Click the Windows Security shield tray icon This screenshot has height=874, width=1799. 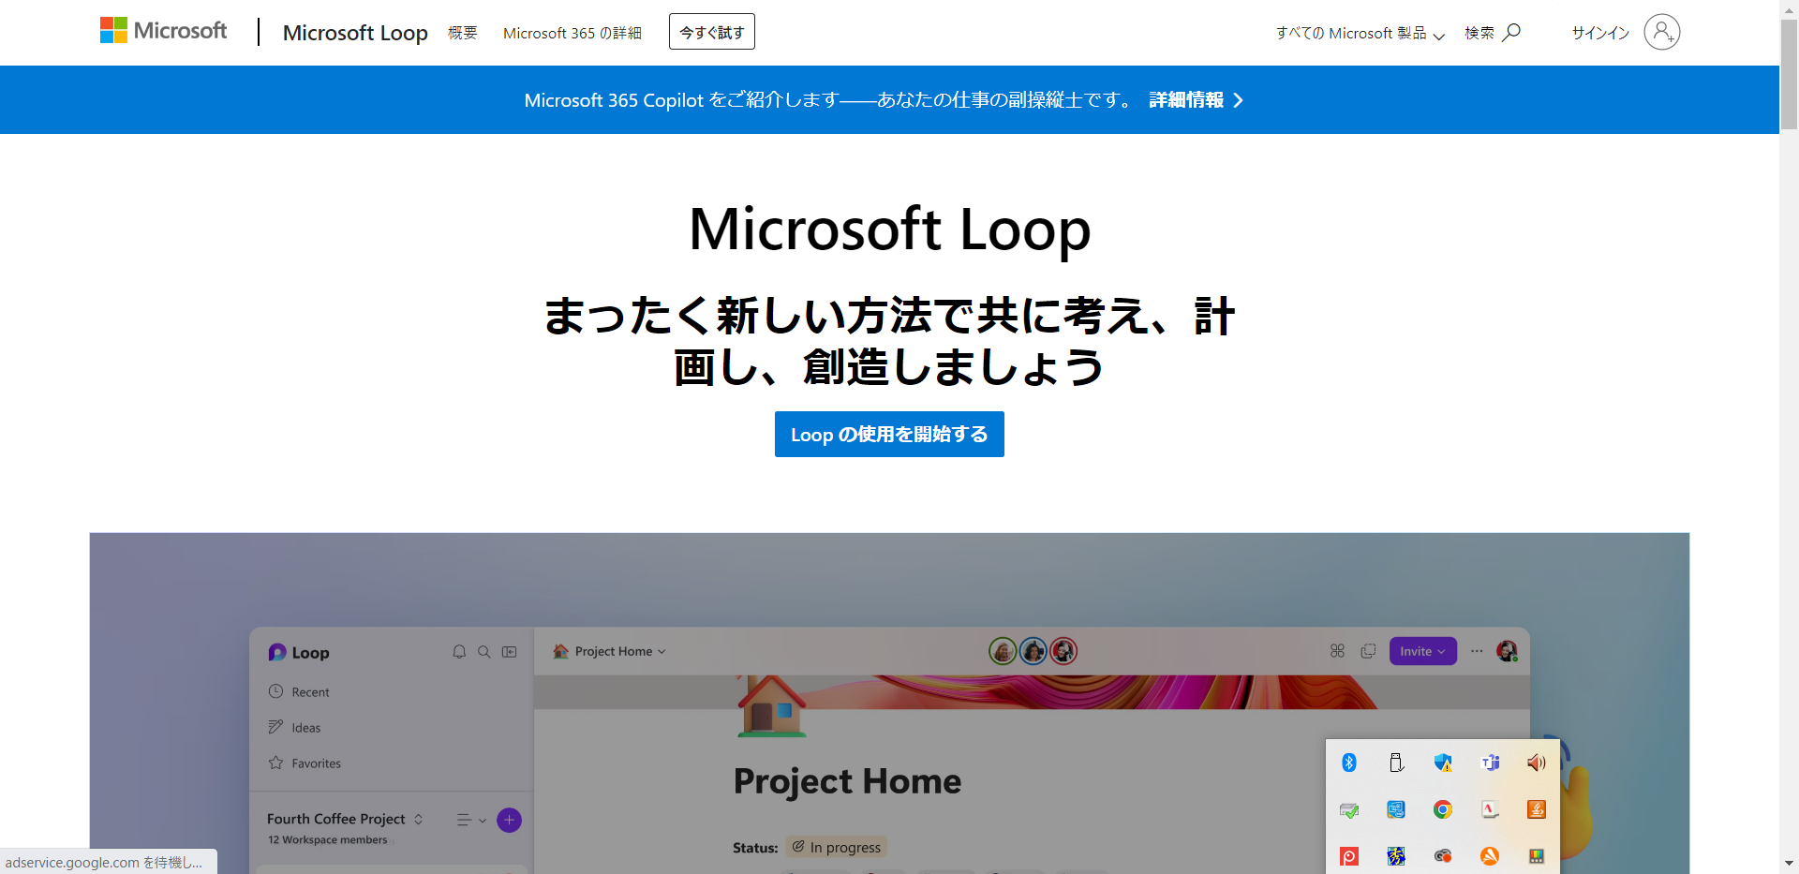tap(1443, 763)
